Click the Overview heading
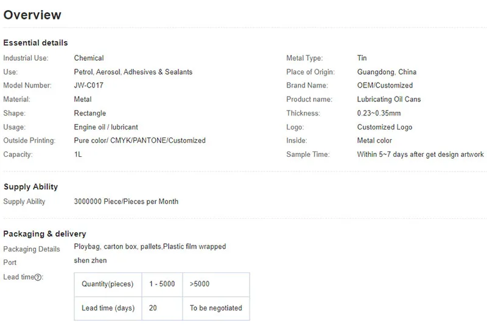This screenshot has height=327, width=487. click(x=32, y=15)
